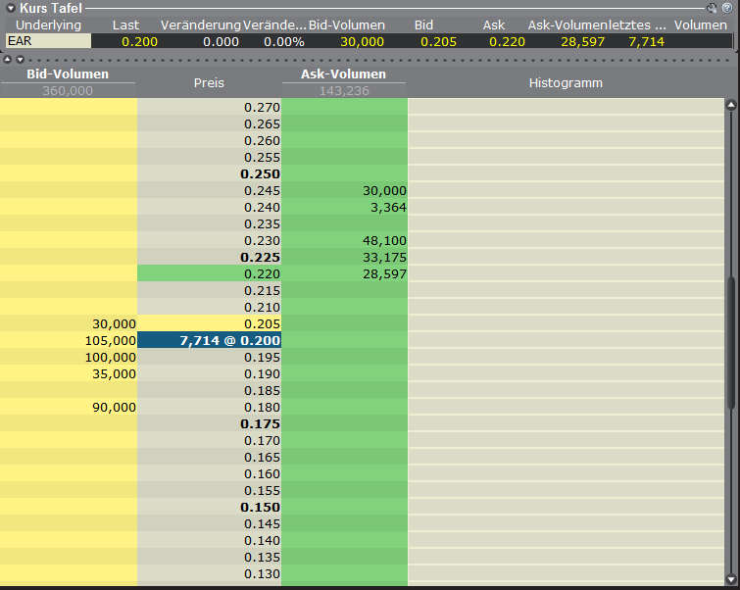Click the highlighted 7,714 @ 0.200 row
The width and height of the screenshot is (740, 590).
[209, 340]
